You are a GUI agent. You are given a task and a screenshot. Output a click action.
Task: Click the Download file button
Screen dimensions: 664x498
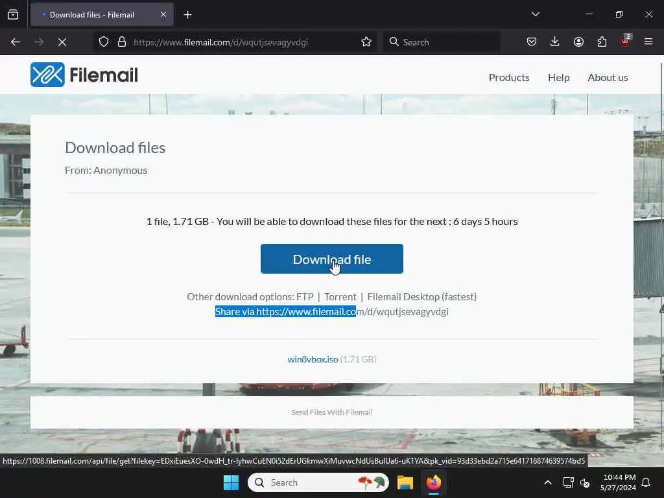[332, 259]
